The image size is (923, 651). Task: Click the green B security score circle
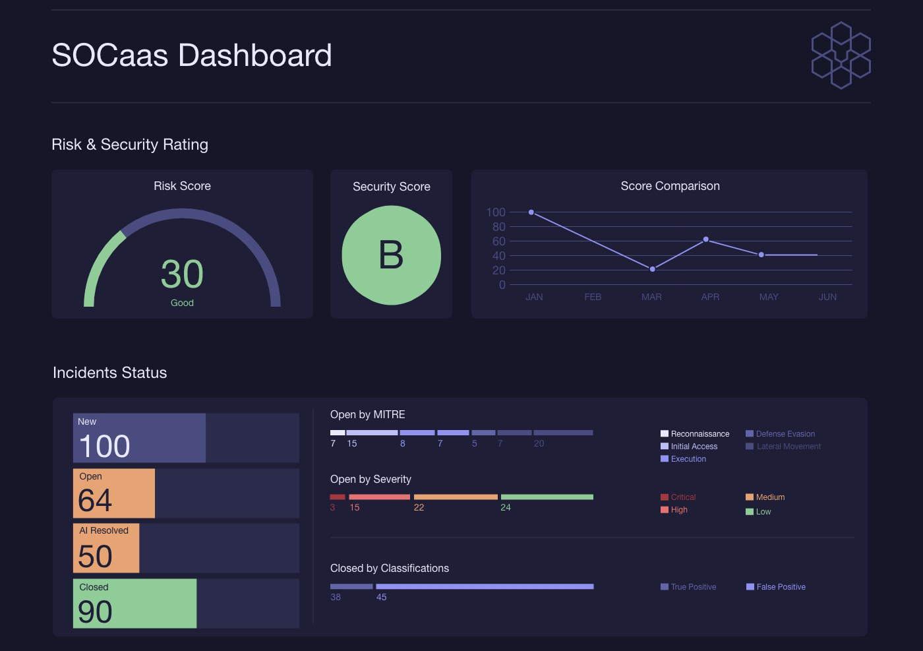click(392, 255)
